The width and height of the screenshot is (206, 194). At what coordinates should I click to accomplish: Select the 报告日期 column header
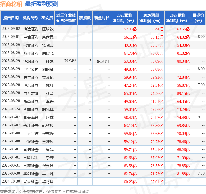coord(11,18)
